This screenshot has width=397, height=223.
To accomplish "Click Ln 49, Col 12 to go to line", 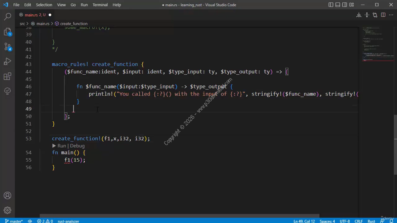I will [304, 221].
